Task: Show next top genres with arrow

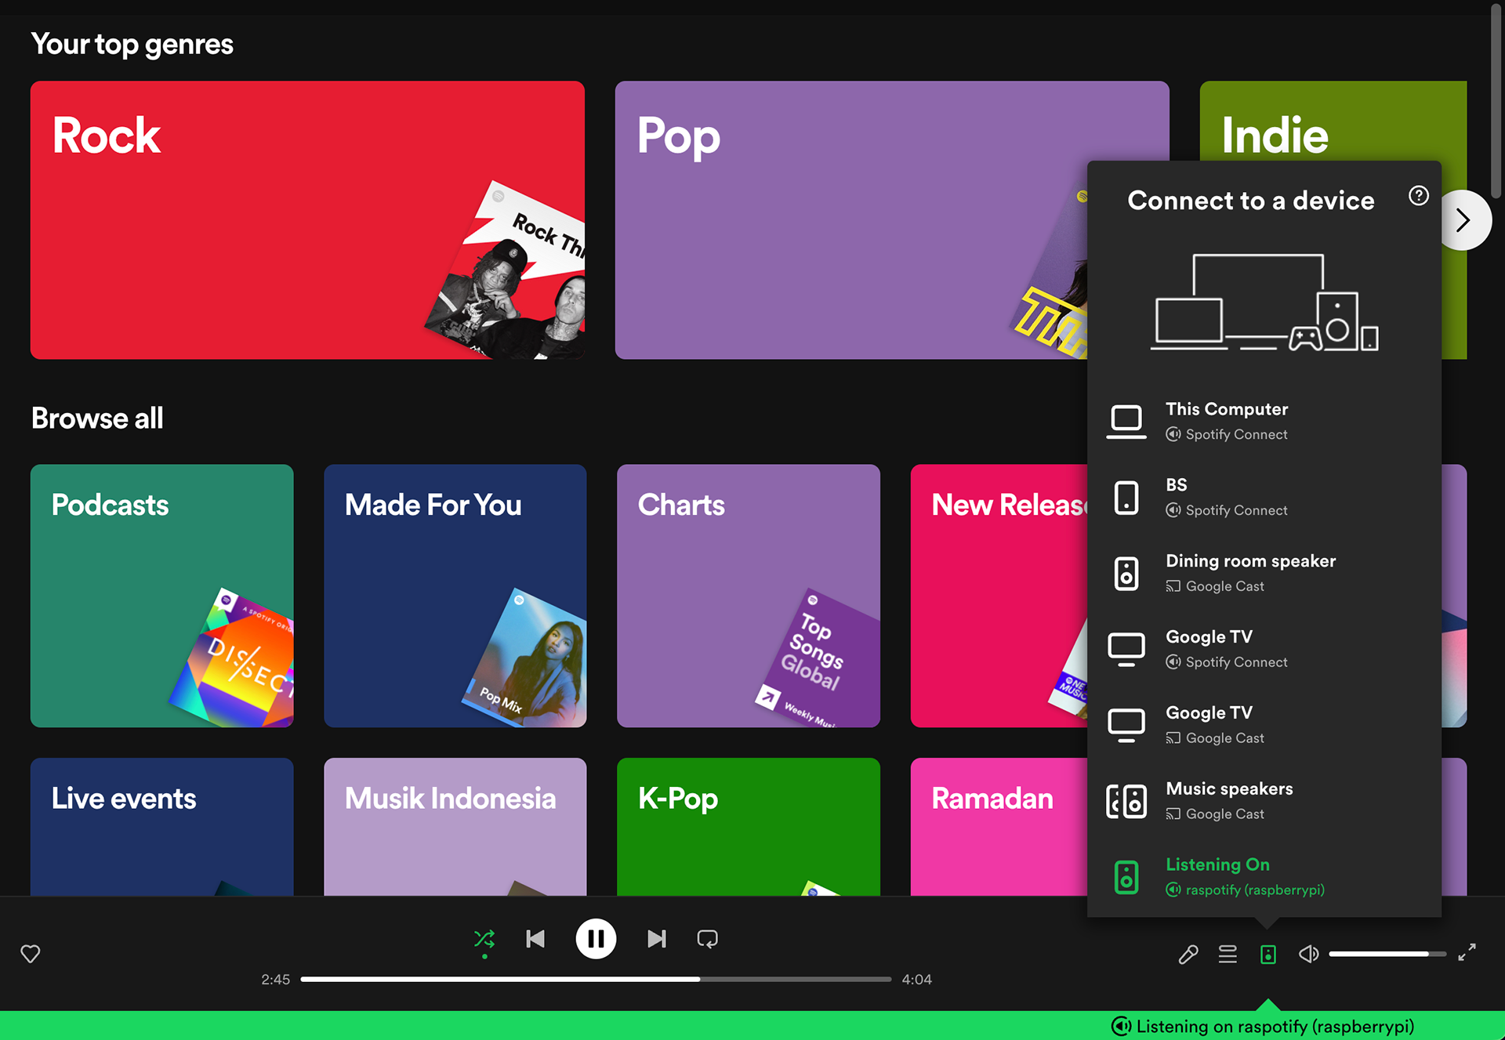Action: point(1463,220)
